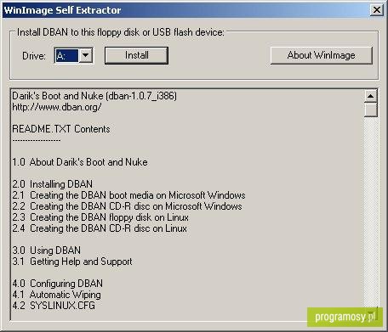The image size is (388, 332).
Task: Click "4.1 Automatic Wiping" line
Action: [56, 295]
